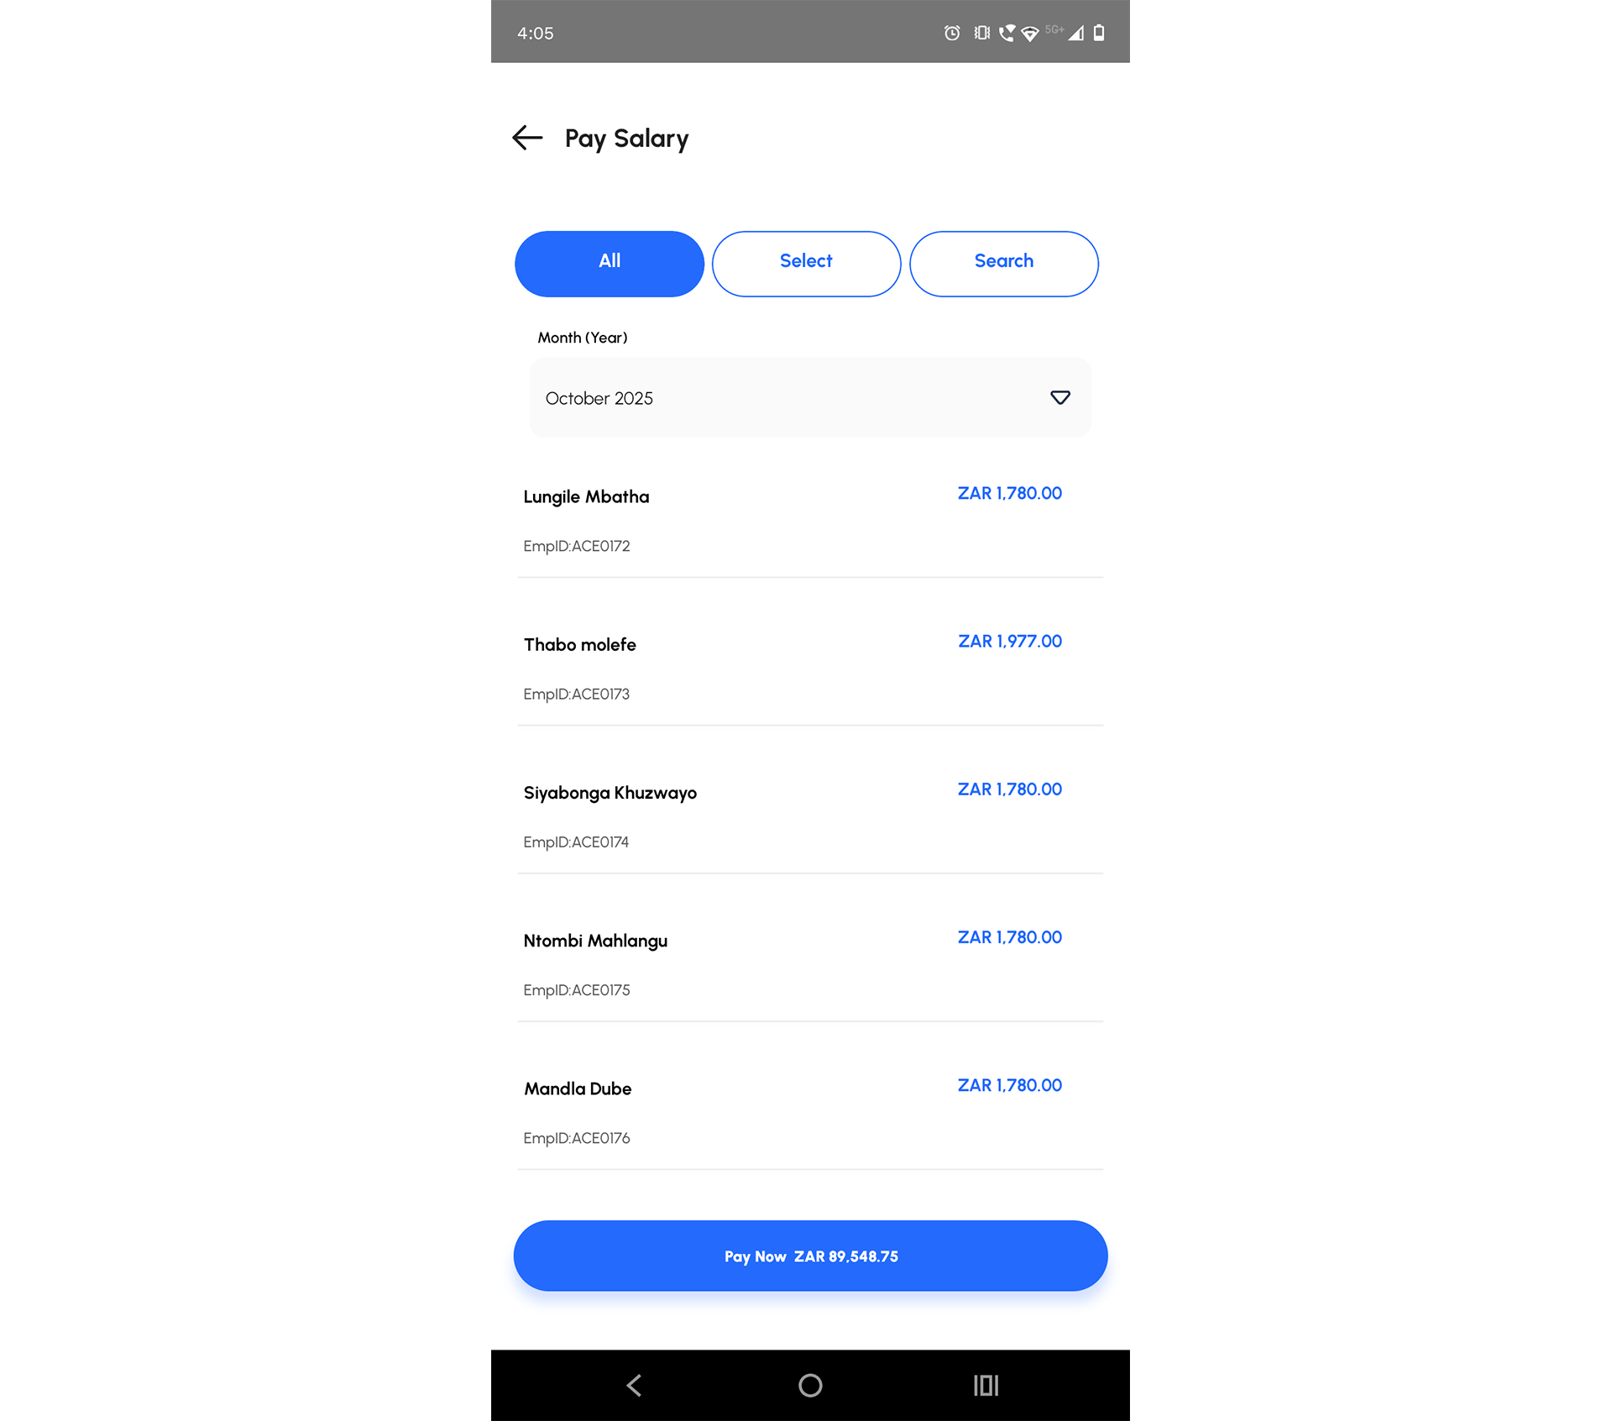Image resolution: width=1622 pixels, height=1421 pixels.
Task: Select the Ntombi Mahlangu employee row
Action: coord(810,963)
